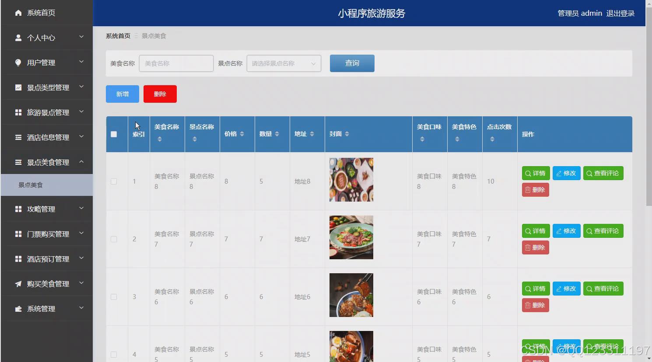Tick the select-all checkbox in table header
Image resolution: width=652 pixels, height=362 pixels.
[x=114, y=134]
